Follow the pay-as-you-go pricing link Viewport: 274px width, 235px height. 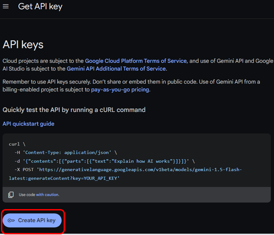coord(120,90)
